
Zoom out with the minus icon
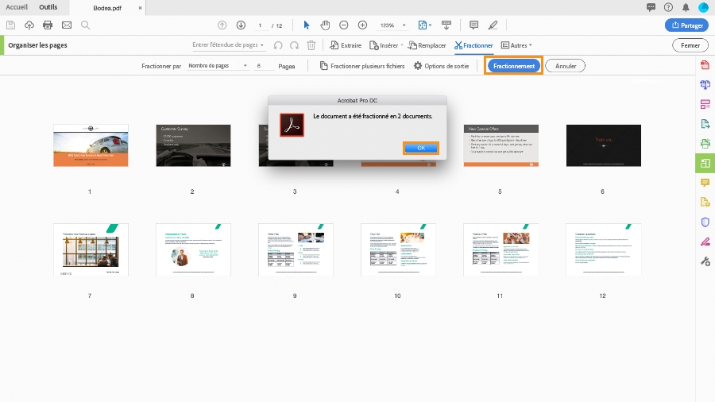click(344, 25)
